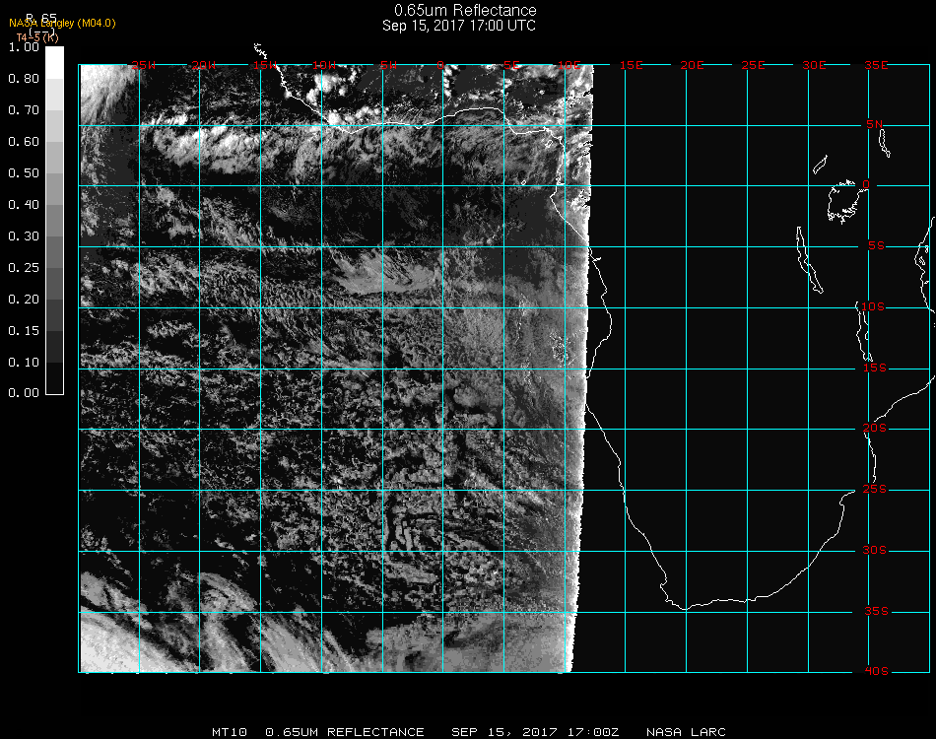This screenshot has height=739, width=936.
Task: Select the 10W longitude label
Action: click(x=325, y=65)
